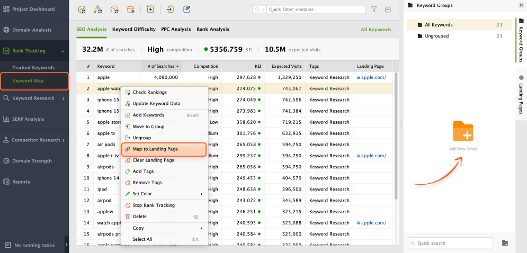This screenshot has width=527, height=253.
Task: Click the Landing Page column header
Action: [x=373, y=66]
